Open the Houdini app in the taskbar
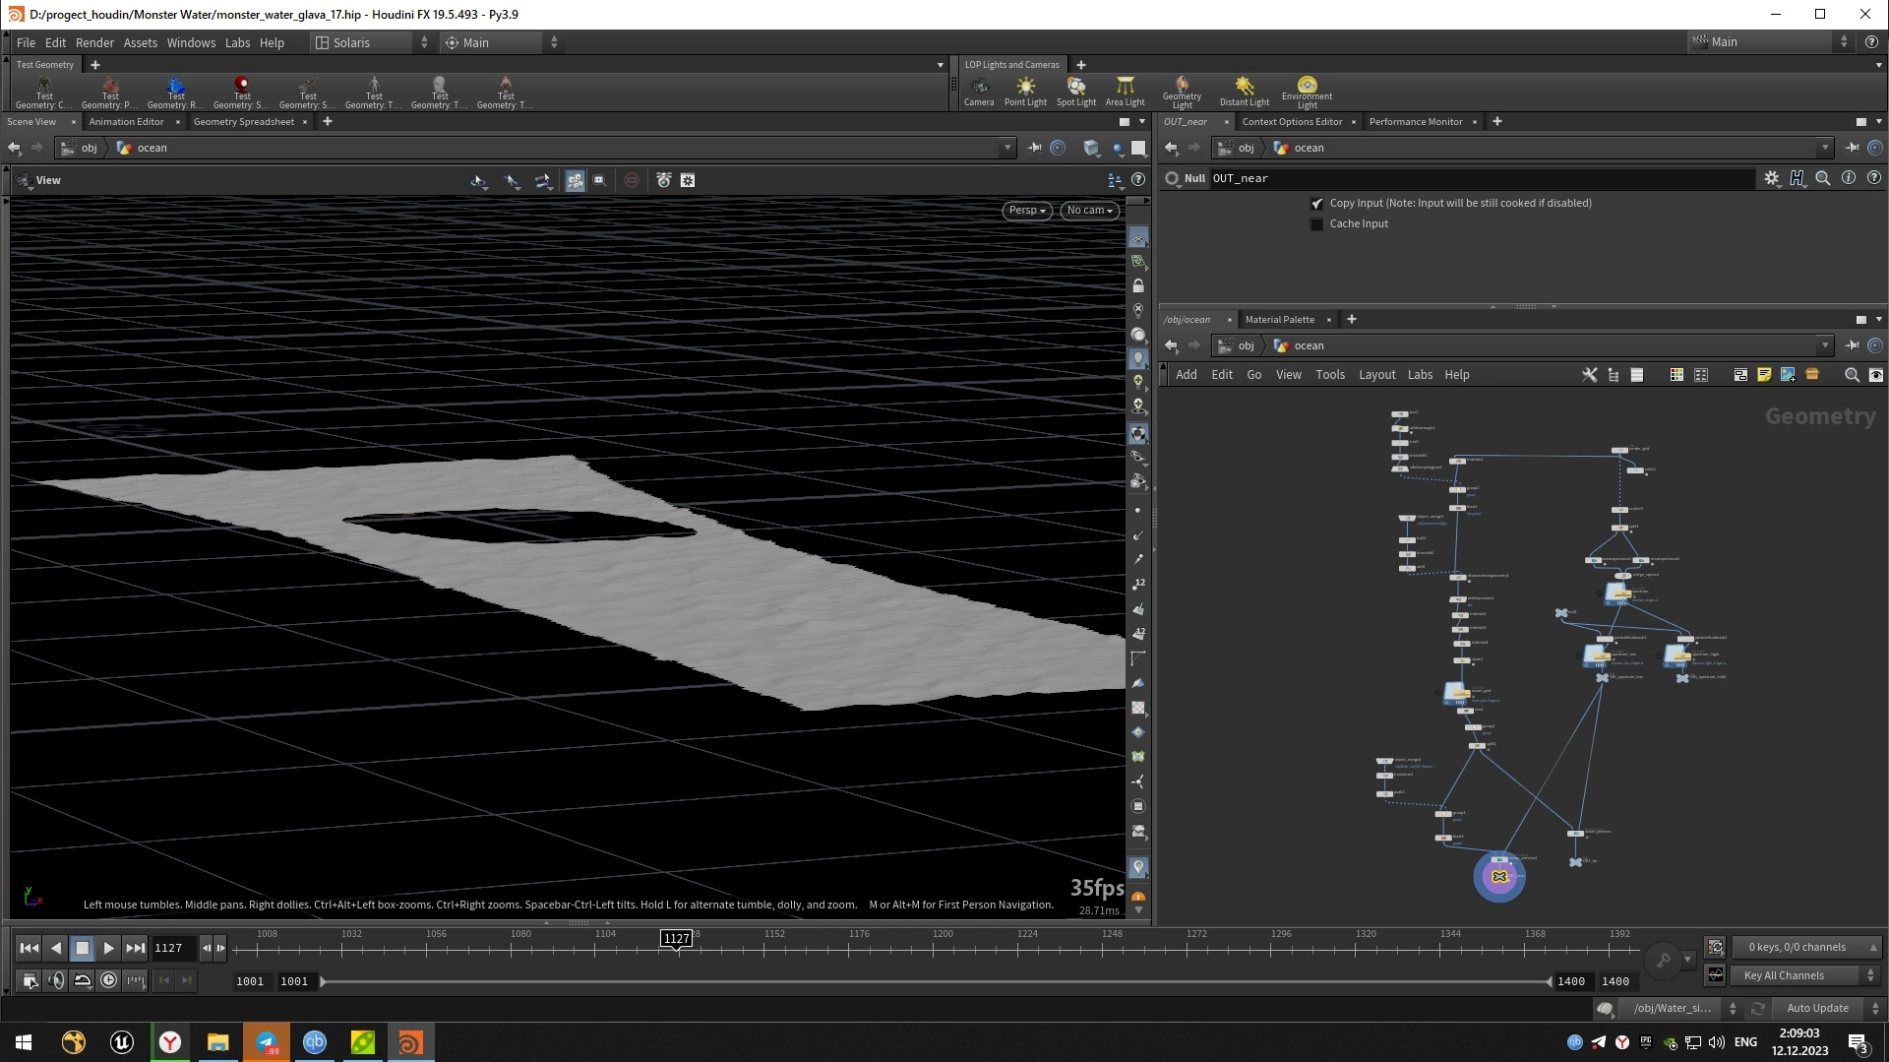This screenshot has height=1062, width=1889. pos(410,1042)
